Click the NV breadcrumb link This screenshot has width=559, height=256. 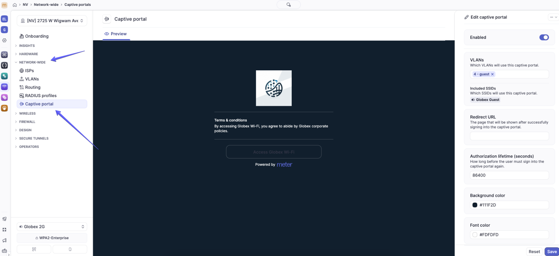click(25, 5)
